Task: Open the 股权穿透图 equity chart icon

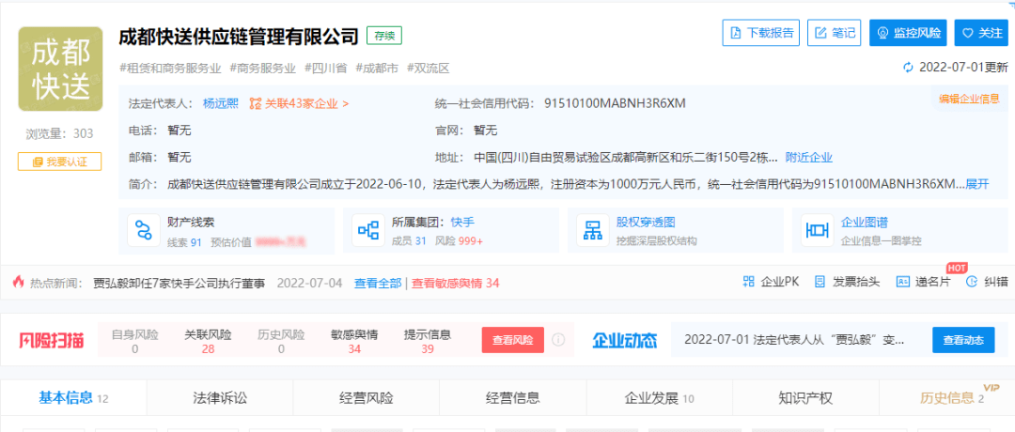Action: [x=592, y=231]
